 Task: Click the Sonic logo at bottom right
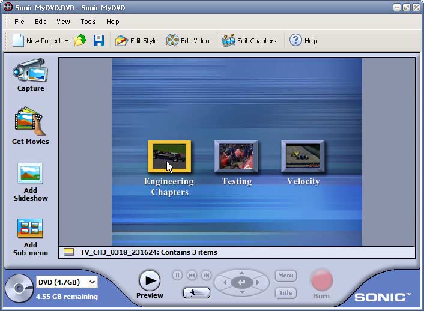tap(383, 297)
